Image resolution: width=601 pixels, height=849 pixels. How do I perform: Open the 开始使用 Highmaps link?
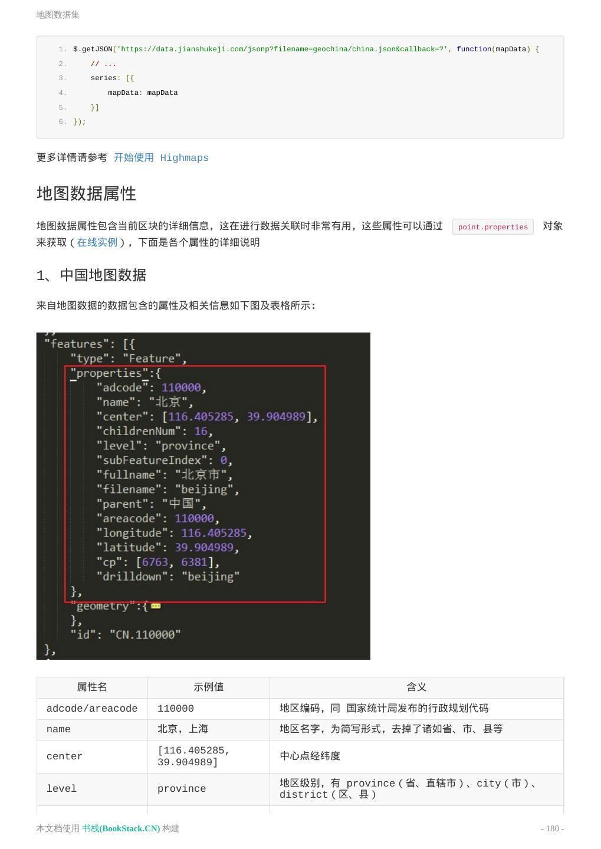pos(161,157)
